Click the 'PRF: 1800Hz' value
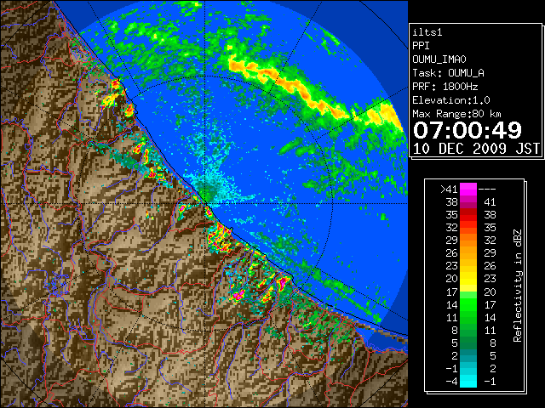Viewport: 545px width, 408px height. coord(445,87)
